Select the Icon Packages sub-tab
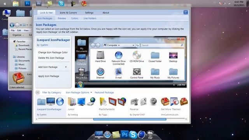Image resolution: width=249 pixels, height=140 pixels. click(45, 18)
